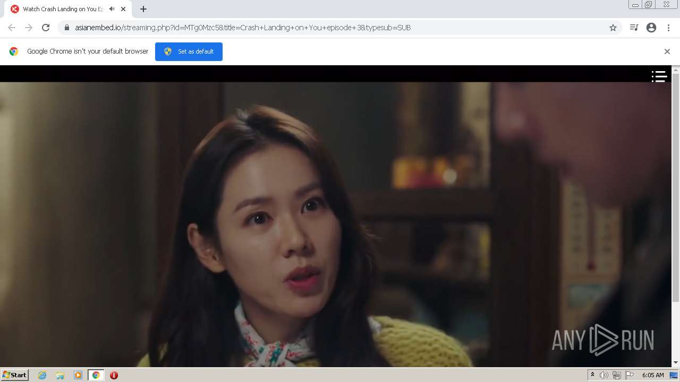Minimize the Chrome window
The image size is (680, 382).
[x=635, y=5]
